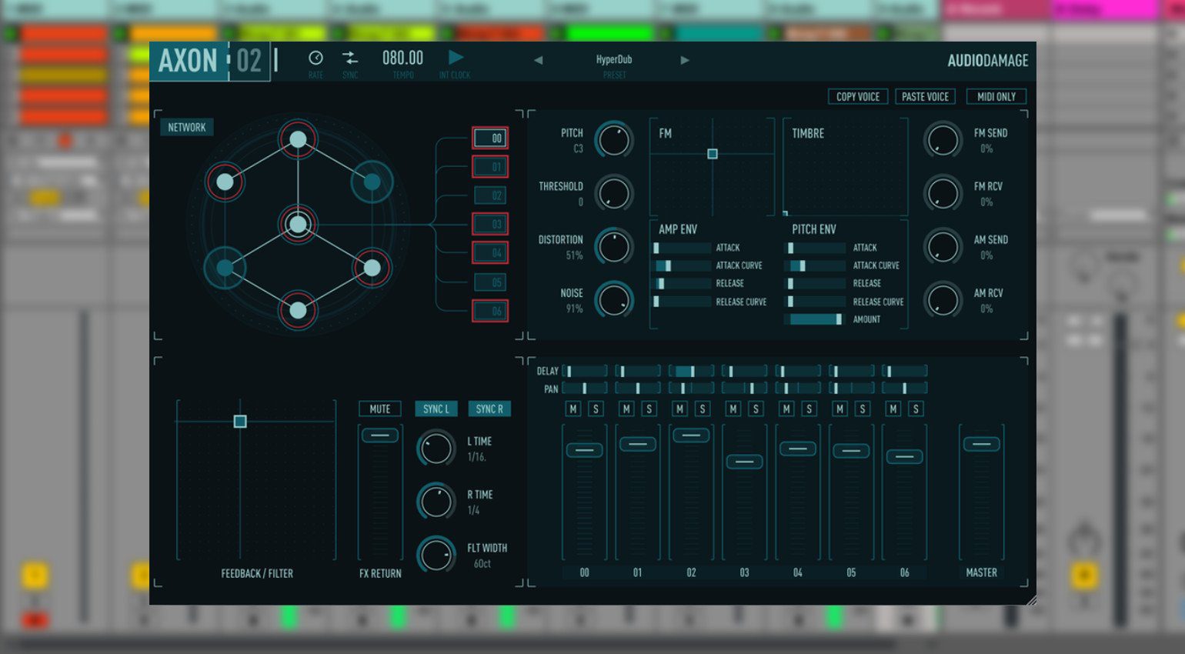Click the PITCH knob
Viewport: 1185px width, 654px height.
(614, 140)
